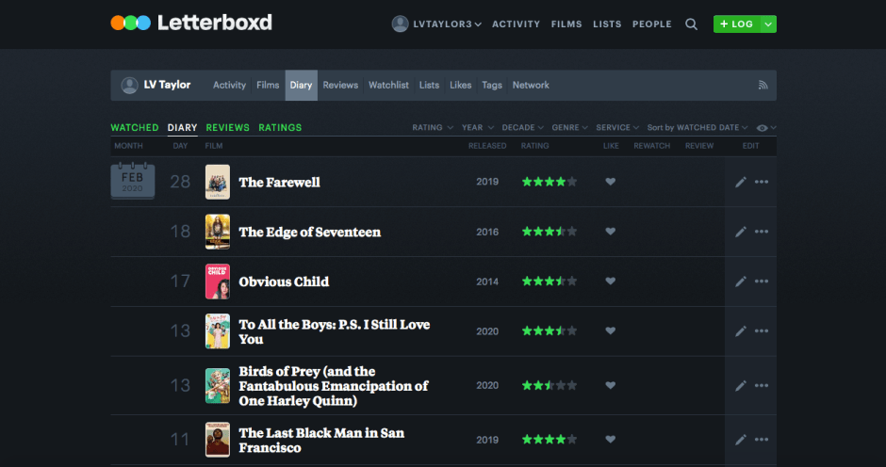This screenshot has height=467, width=886.
Task: Open the Genre filter dropdown
Action: [x=569, y=128]
